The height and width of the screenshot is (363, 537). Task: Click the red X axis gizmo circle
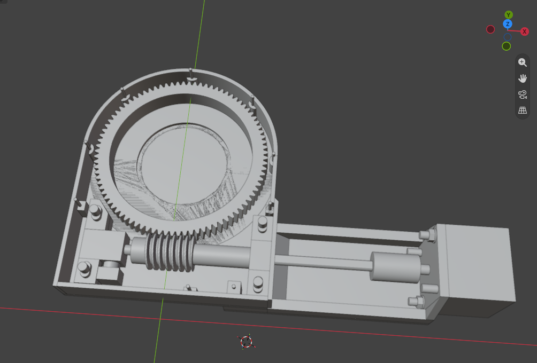click(524, 31)
